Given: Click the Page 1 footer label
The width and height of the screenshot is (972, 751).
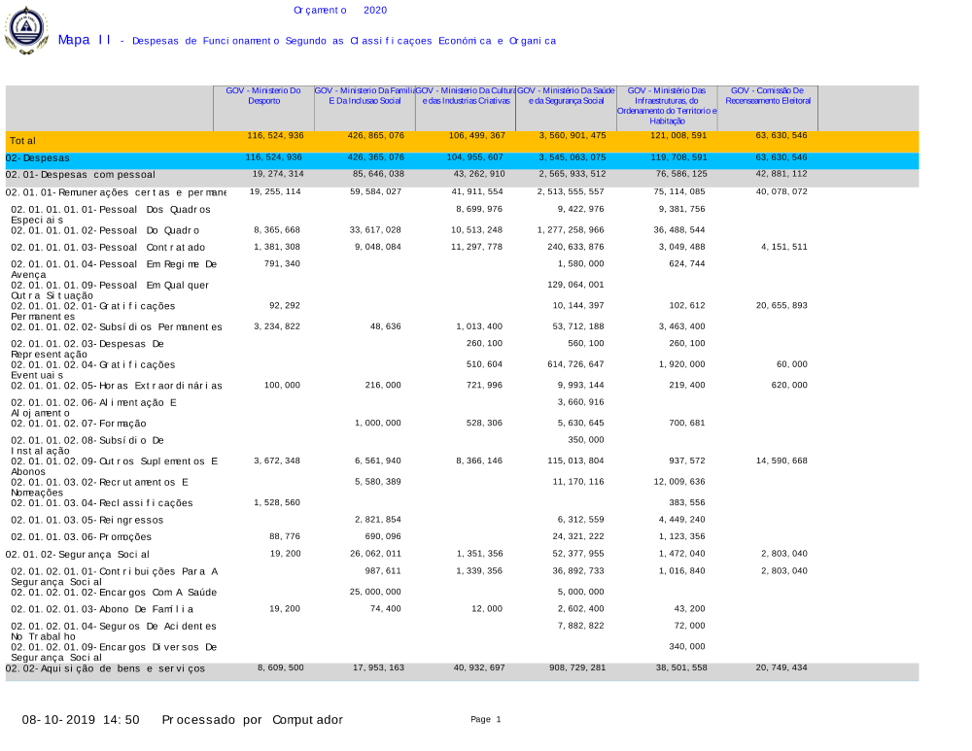Looking at the screenshot, I should pyautogui.click(x=485, y=720).
